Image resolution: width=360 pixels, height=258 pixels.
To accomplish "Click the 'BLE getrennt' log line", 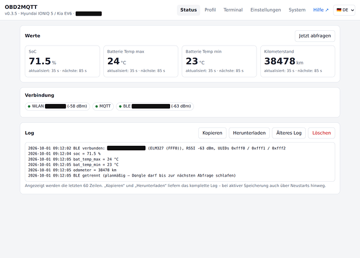I will (x=132, y=175).
